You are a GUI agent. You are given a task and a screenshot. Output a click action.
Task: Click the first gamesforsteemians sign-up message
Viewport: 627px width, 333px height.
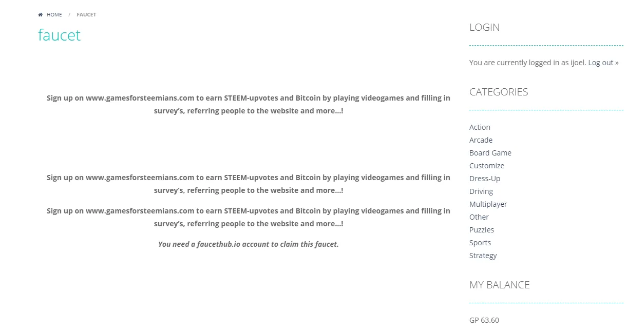tap(249, 104)
